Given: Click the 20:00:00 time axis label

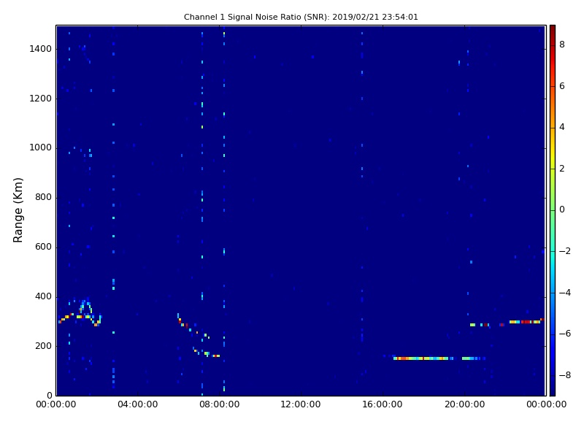Looking at the screenshot, I should pyautogui.click(x=464, y=404).
